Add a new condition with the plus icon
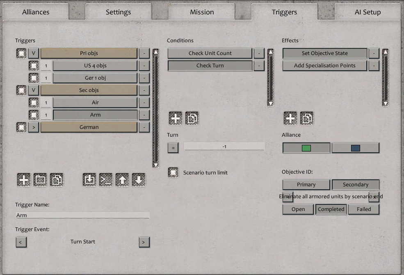Viewport: 404px width, 275px height. [176, 118]
